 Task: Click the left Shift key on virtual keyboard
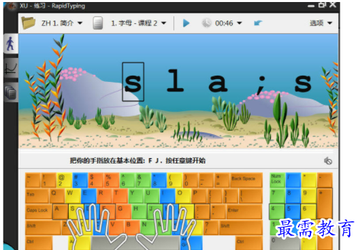pos(43,227)
